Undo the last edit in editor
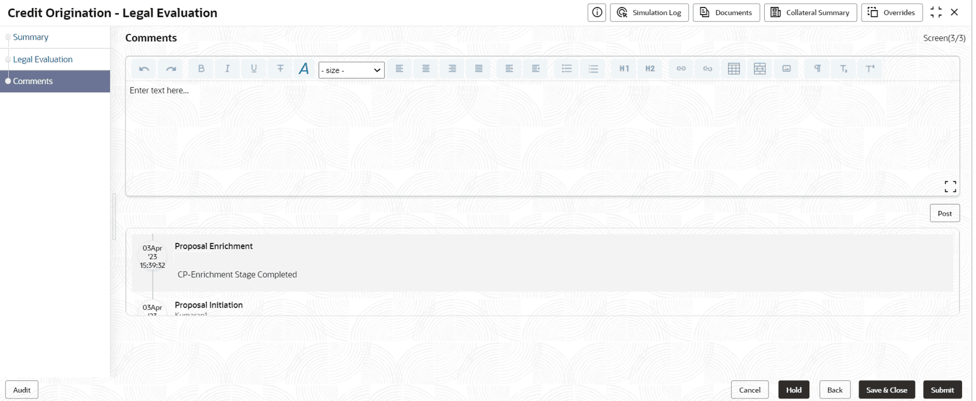The height and width of the screenshot is (401, 976). coord(144,69)
